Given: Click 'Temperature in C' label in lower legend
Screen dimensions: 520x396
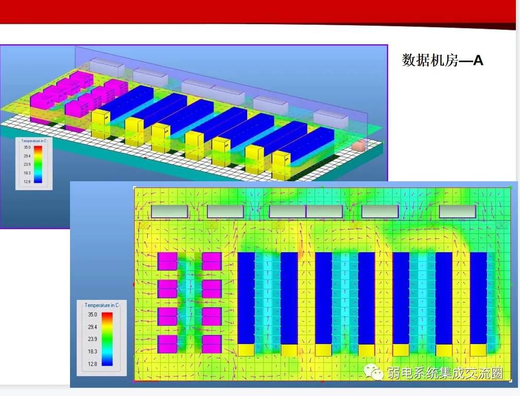Looking at the screenshot, I should click(x=101, y=305).
